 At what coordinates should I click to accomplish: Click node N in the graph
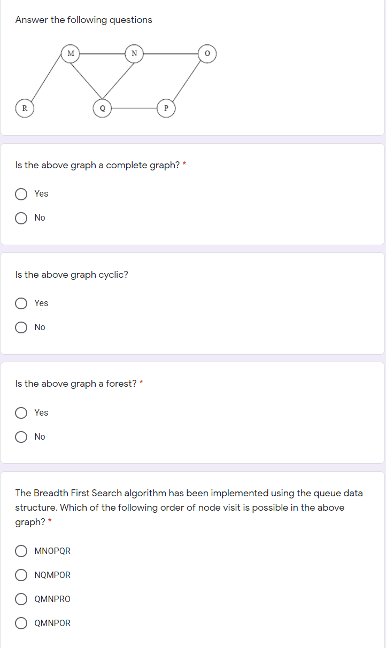pyautogui.click(x=134, y=53)
